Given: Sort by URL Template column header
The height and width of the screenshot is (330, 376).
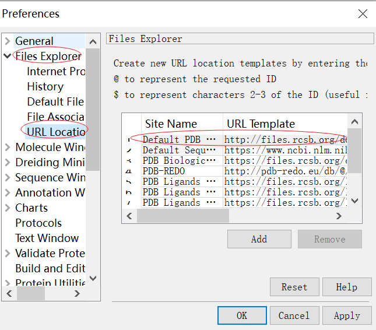Looking at the screenshot, I should [x=261, y=124].
